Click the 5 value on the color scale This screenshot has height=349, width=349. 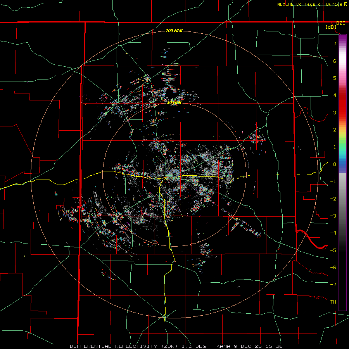[335, 78]
